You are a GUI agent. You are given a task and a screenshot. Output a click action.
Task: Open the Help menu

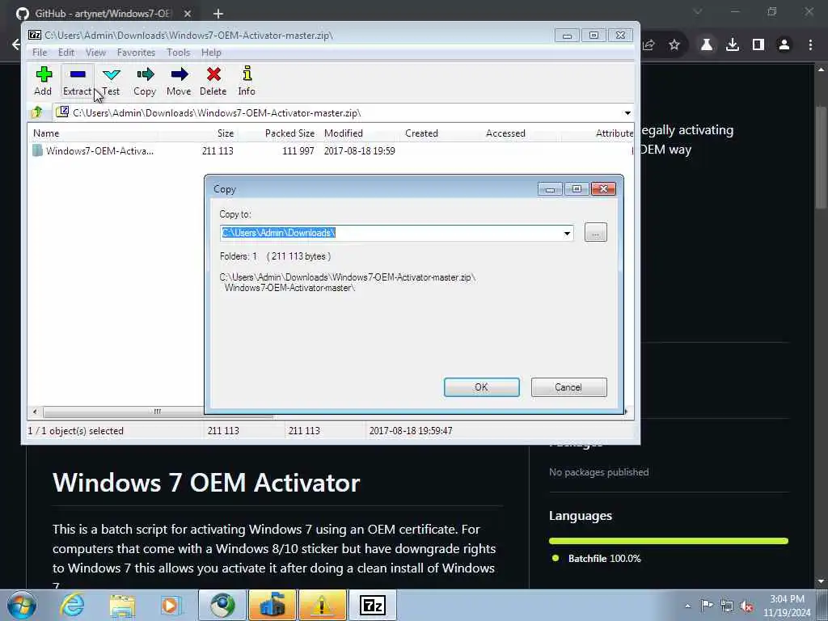coord(211,53)
